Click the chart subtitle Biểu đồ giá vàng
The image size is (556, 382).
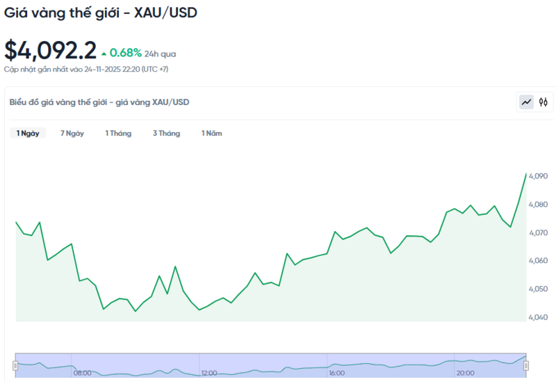coord(99,102)
